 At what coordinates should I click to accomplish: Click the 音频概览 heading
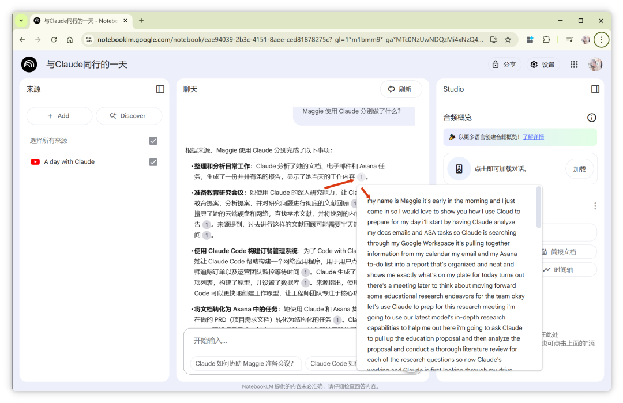tap(457, 118)
